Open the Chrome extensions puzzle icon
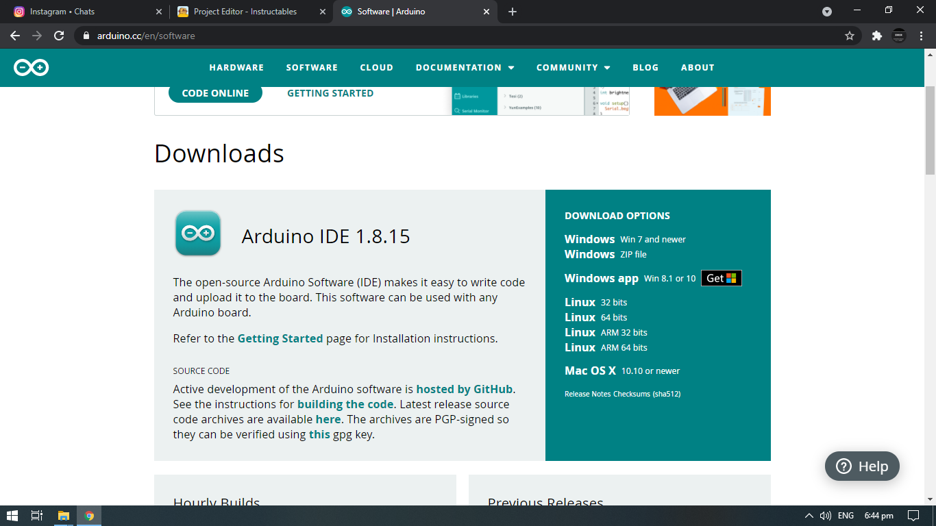This screenshot has width=936, height=526. tap(876, 36)
